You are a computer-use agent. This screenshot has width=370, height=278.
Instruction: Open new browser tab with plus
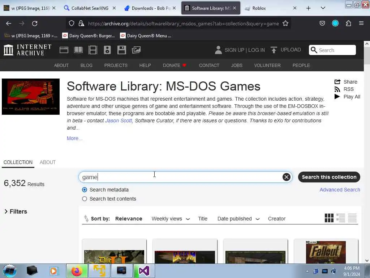click(x=308, y=8)
